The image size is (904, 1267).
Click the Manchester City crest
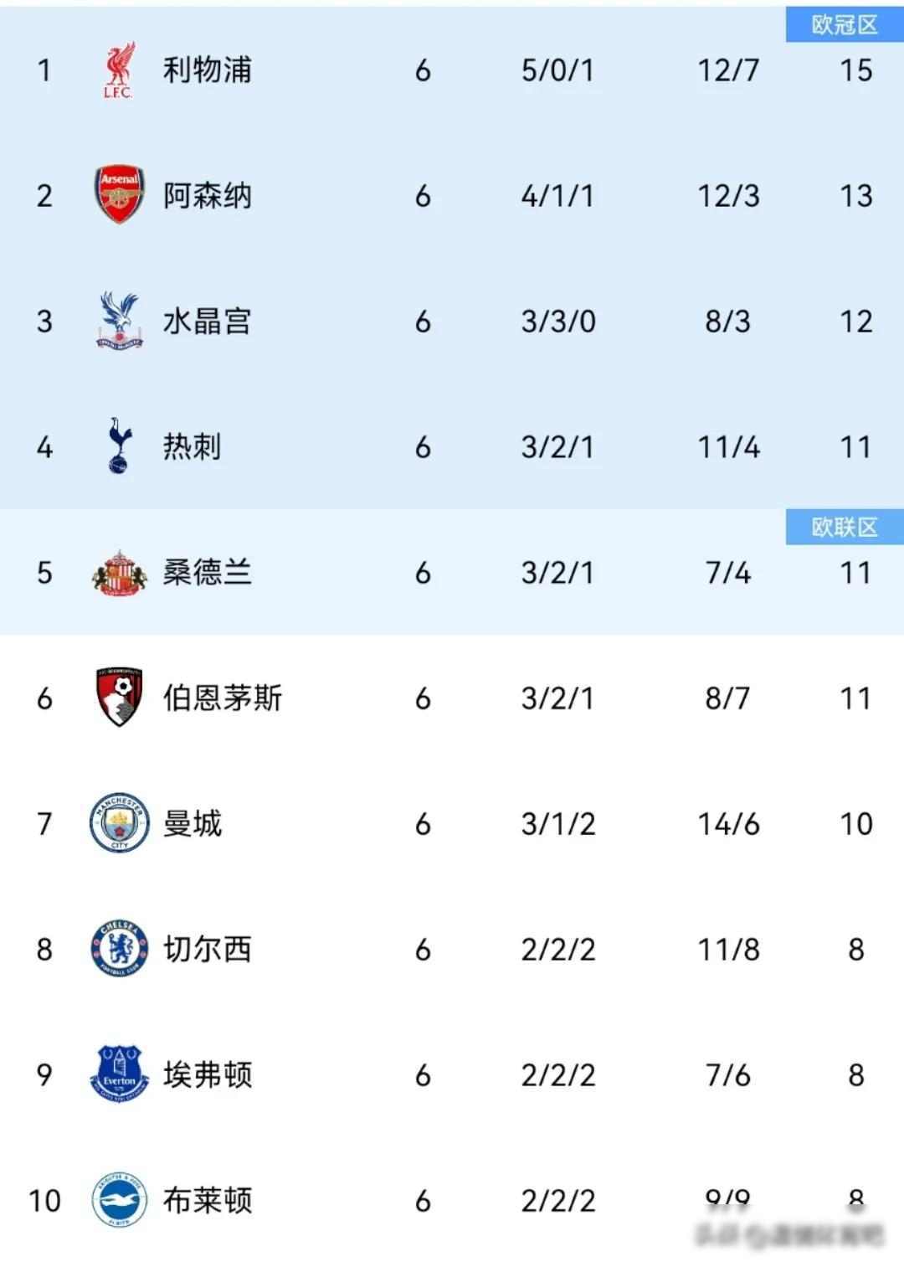tap(119, 823)
